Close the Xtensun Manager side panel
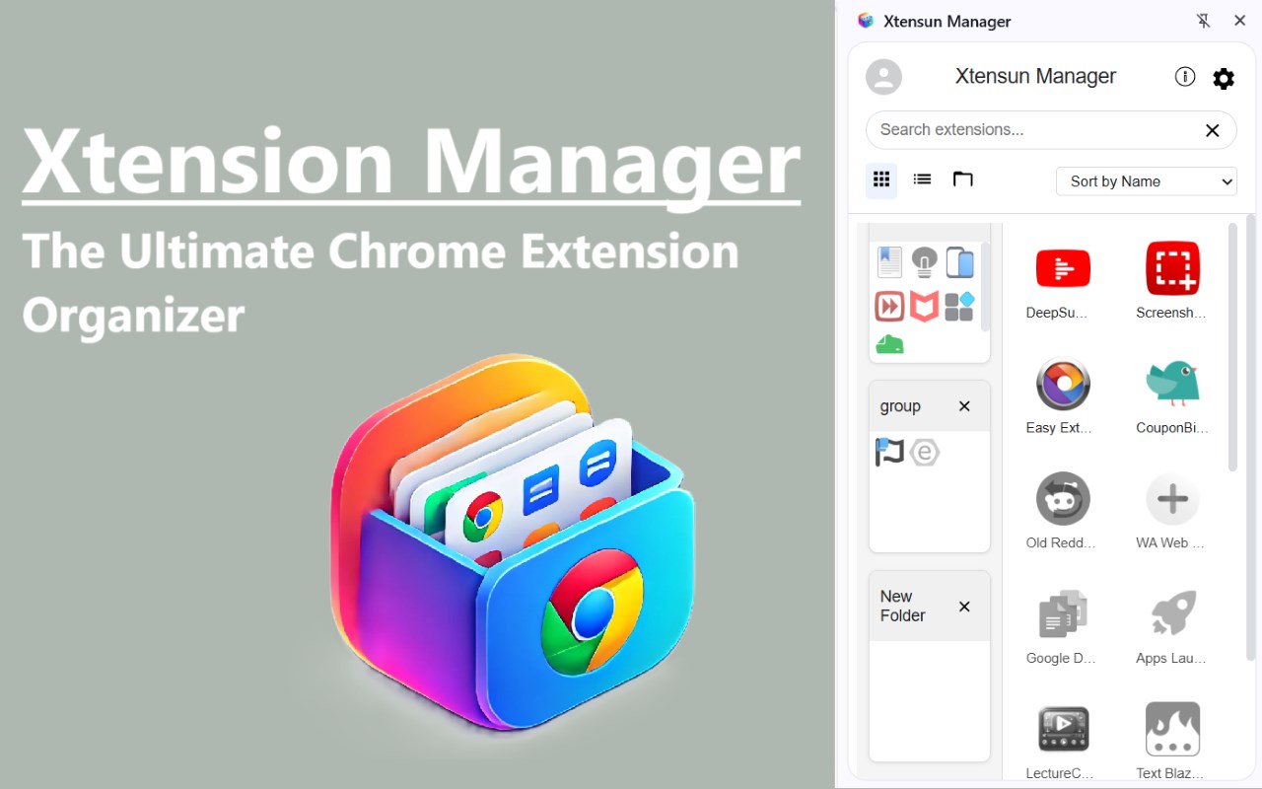Screen dimensions: 1262x789 tap(1240, 21)
